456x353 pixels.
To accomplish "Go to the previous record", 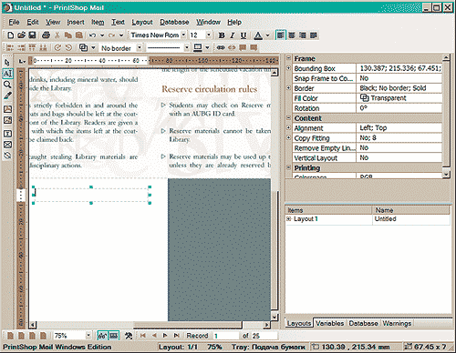I will (x=154, y=336).
